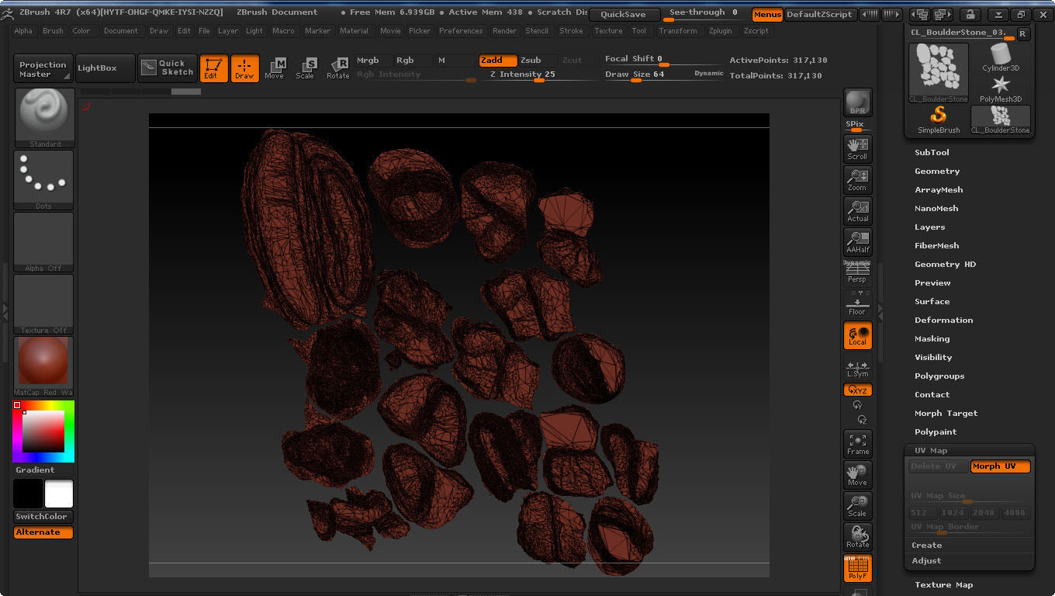
Task: Expand the FiberMesh section
Action: pyautogui.click(x=936, y=246)
